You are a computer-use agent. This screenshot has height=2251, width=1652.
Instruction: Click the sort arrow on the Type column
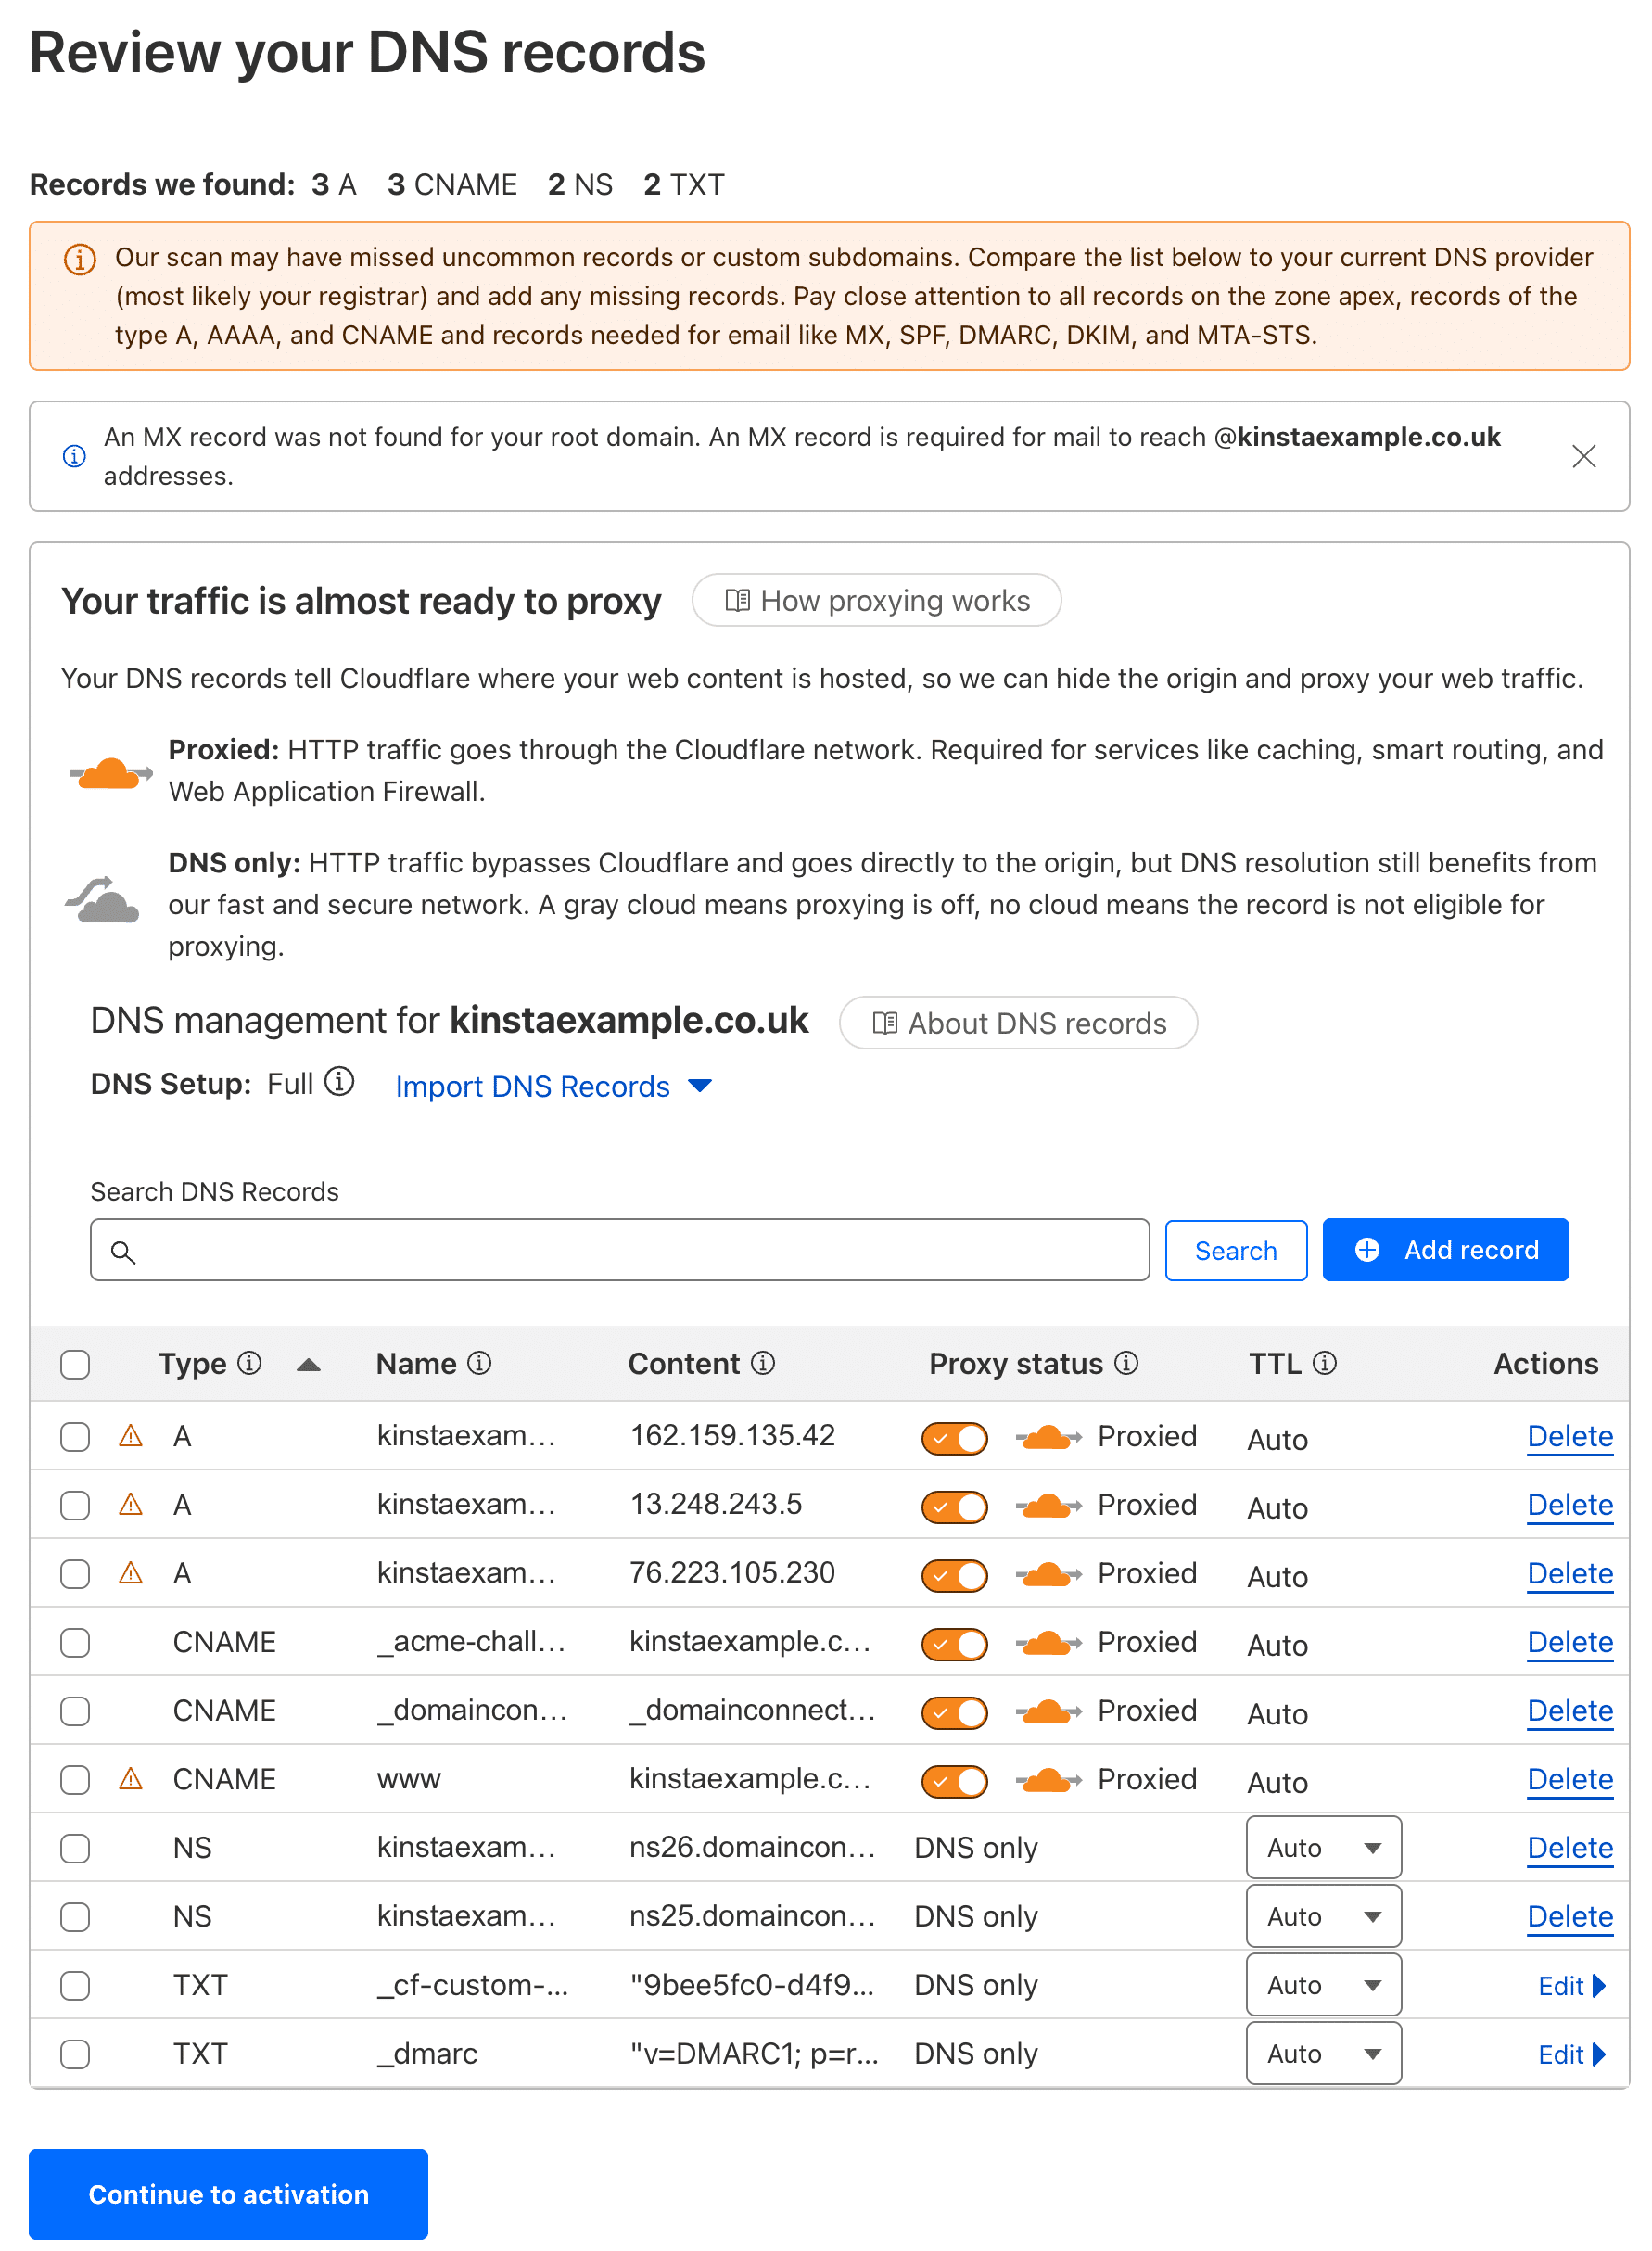pyautogui.click(x=308, y=1363)
